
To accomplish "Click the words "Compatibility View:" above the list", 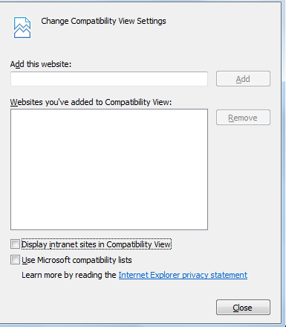I will (x=138, y=102).
